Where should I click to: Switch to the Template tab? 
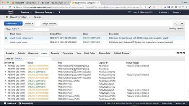pyautogui.click(x=55, y=53)
